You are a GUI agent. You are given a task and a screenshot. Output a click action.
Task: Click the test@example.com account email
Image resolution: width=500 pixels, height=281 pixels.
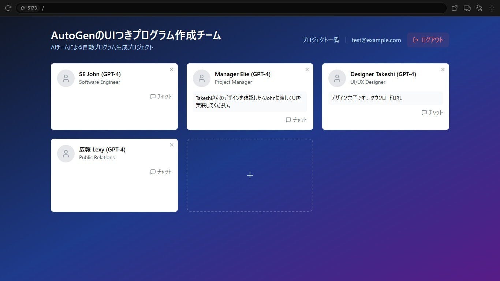pos(376,40)
